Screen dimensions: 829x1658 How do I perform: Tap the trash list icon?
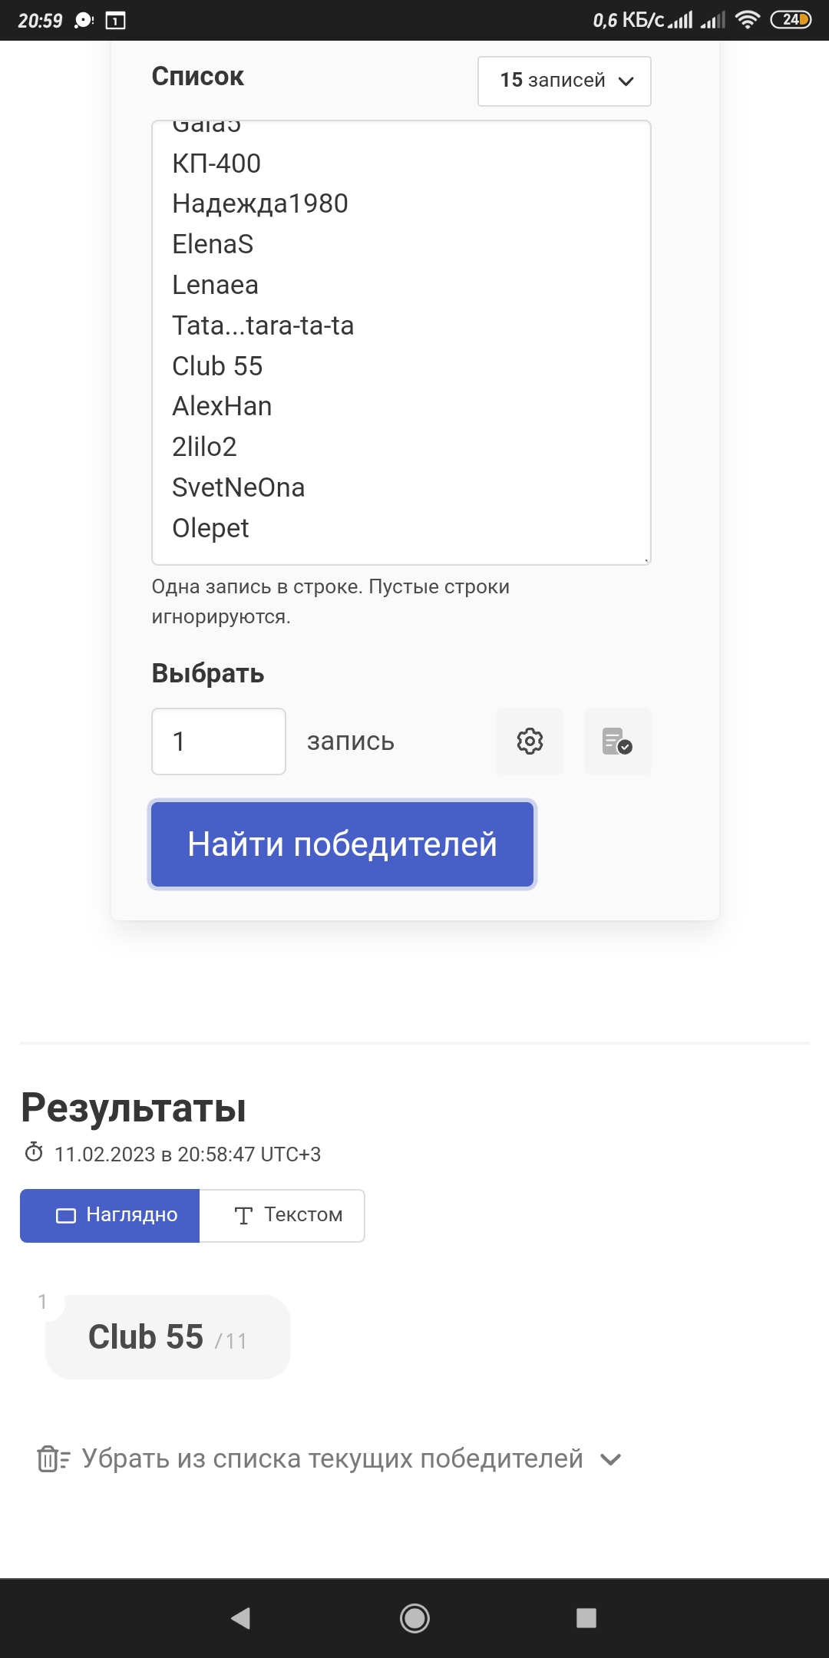53,1458
